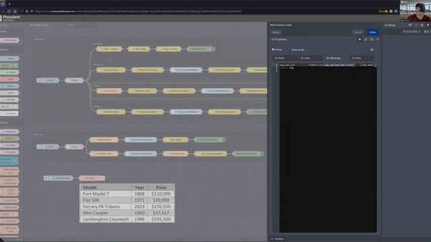Click the Fort Model T table cell
This screenshot has height=242, width=431.
(x=105, y=194)
